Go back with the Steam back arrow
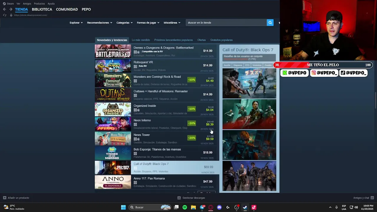Image resolution: width=377 pixels, height=212 pixels. 4,9
